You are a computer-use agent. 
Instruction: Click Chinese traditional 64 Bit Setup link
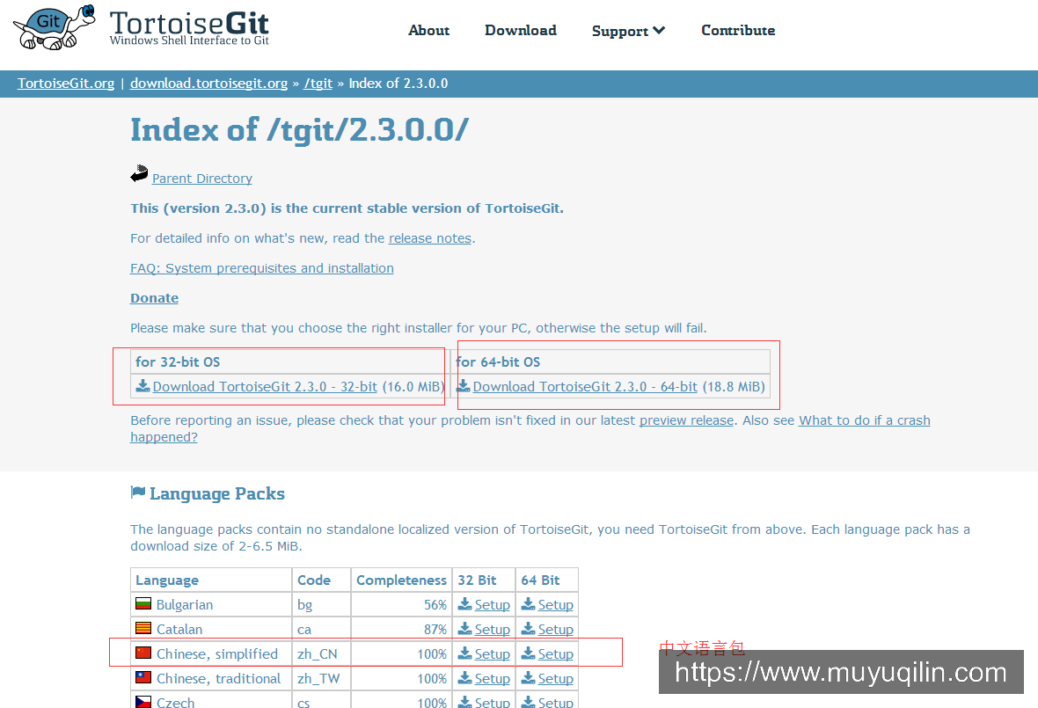point(555,678)
